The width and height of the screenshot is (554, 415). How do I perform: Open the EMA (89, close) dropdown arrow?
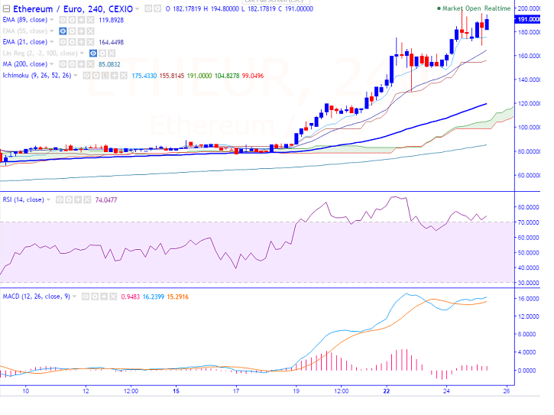pos(52,20)
